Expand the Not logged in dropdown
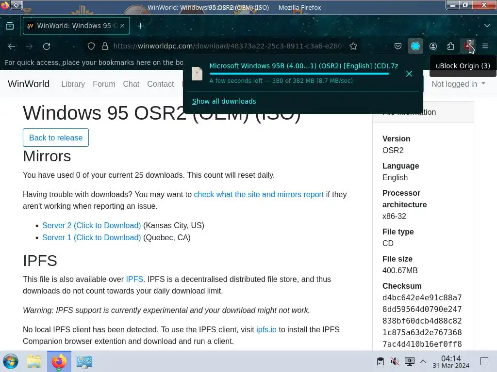Viewport: 497px width, 372px height. (458, 84)
